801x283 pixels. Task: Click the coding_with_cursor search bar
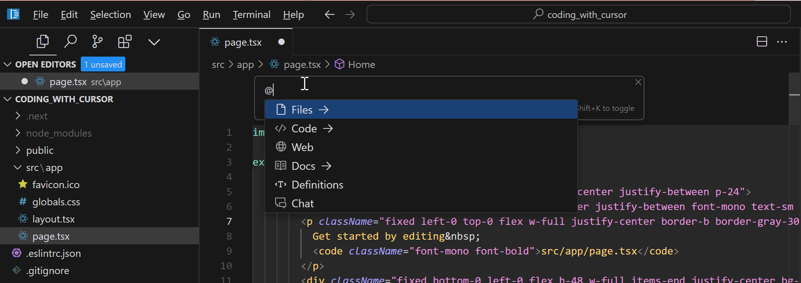click(578, 14)
